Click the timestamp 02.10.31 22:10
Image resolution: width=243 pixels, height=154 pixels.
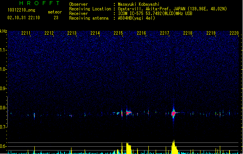click(x=24, y=18)
